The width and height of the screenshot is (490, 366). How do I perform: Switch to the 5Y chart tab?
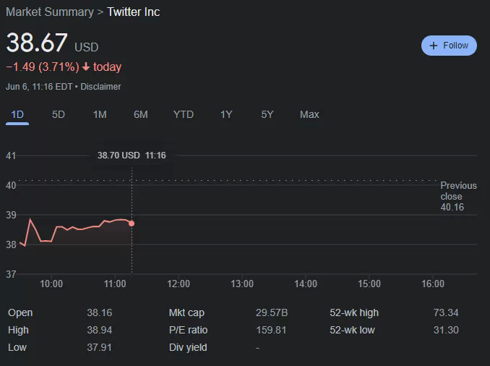pyautogui.click(x=267, y=114)
